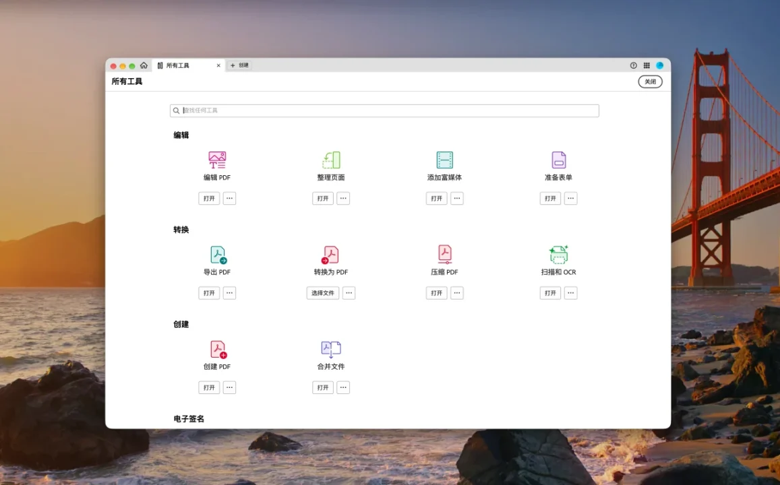Click 打开 under 编辑 PDF

pyautogui.click(x=209, y=198)
